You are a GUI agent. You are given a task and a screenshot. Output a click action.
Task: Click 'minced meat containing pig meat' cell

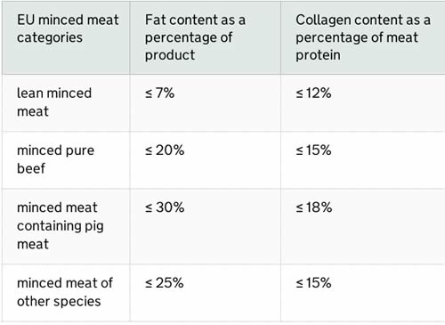[x=61, y=225]
